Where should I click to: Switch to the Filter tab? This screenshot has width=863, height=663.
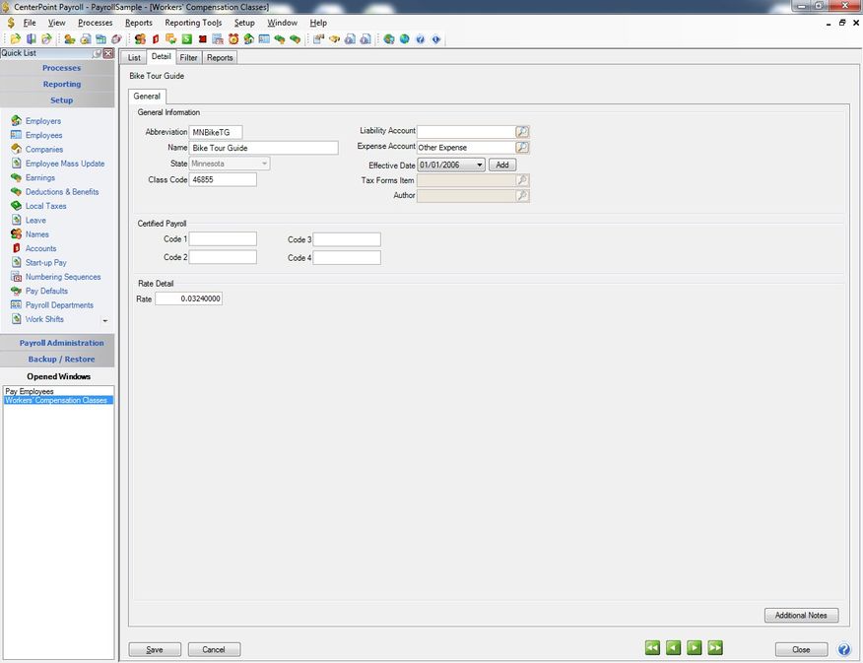tap(188, 58)
